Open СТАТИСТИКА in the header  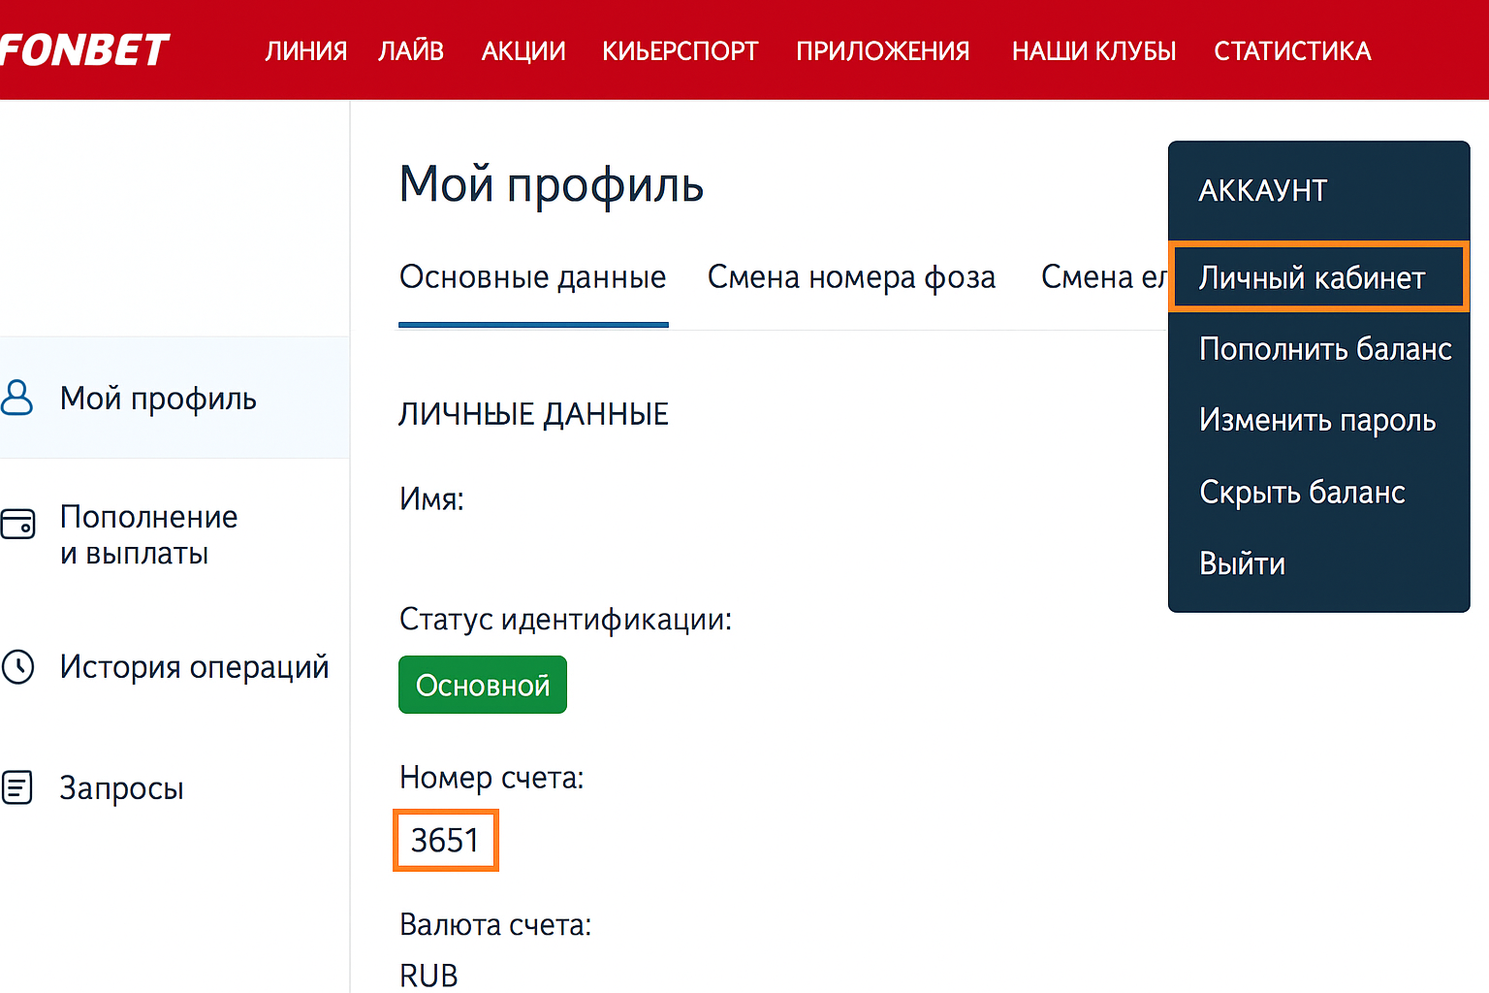pyautogui.click(x=1292, y=51)
